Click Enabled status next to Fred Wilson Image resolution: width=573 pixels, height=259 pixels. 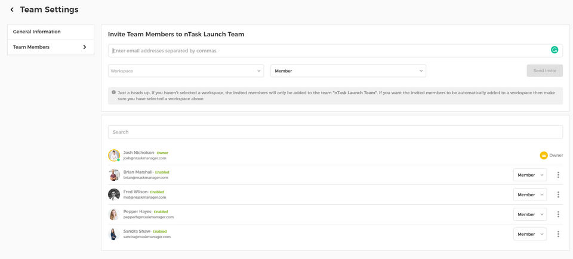[157, 192]
